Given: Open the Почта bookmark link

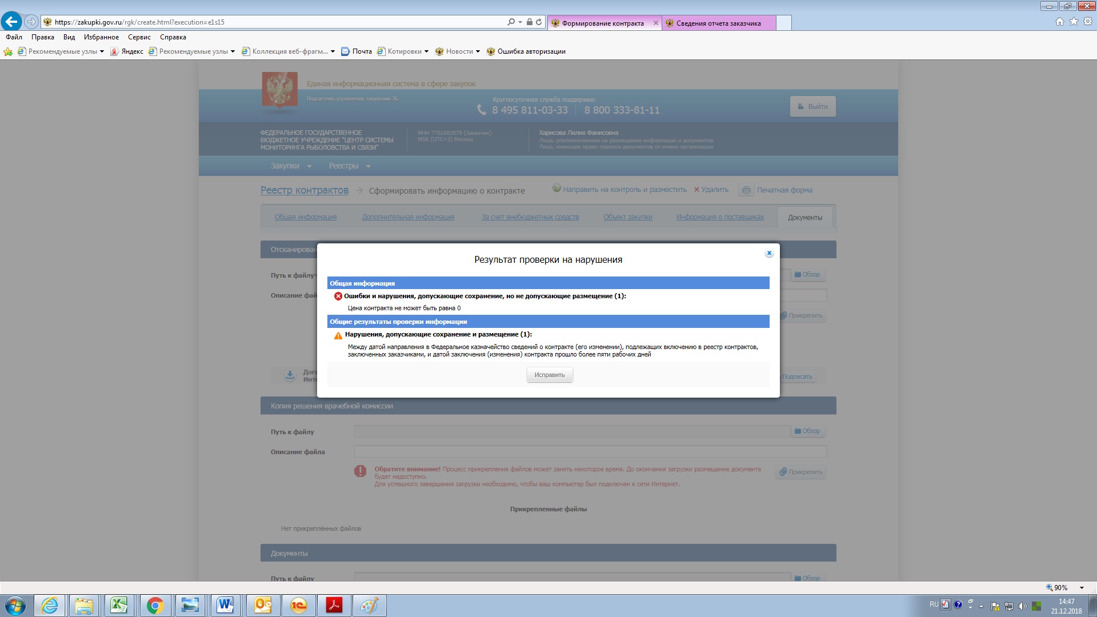Looking at the screenshot, I should click(361, 51).
